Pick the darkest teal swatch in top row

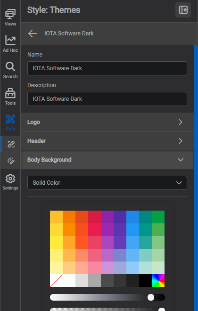(x=145, y=217)
